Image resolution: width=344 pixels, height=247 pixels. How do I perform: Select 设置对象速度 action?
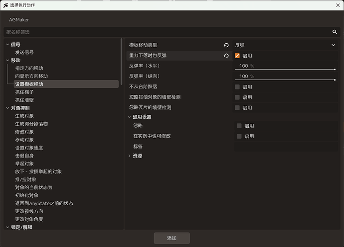(x=29, y=148)
